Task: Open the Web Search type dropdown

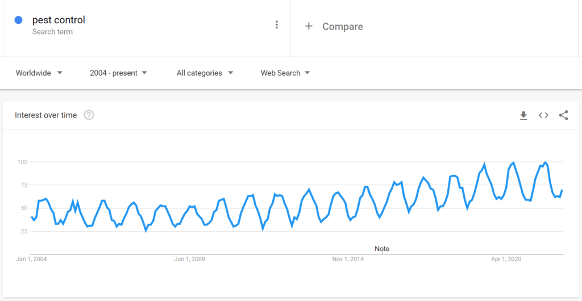Action: coord(285,73)
